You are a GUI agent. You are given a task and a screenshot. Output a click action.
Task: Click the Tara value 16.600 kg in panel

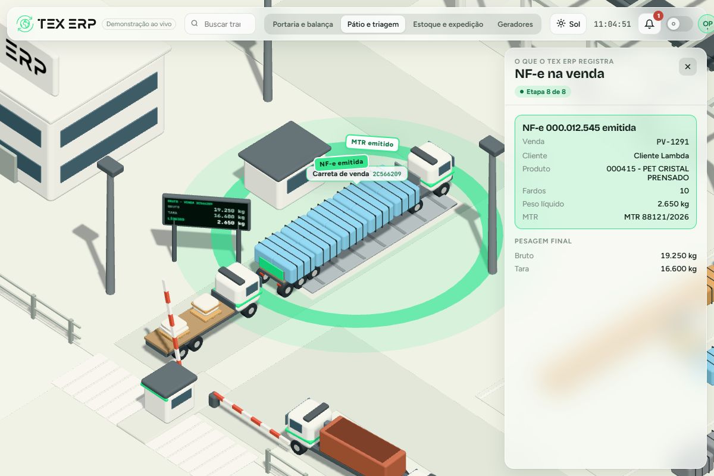678,269
